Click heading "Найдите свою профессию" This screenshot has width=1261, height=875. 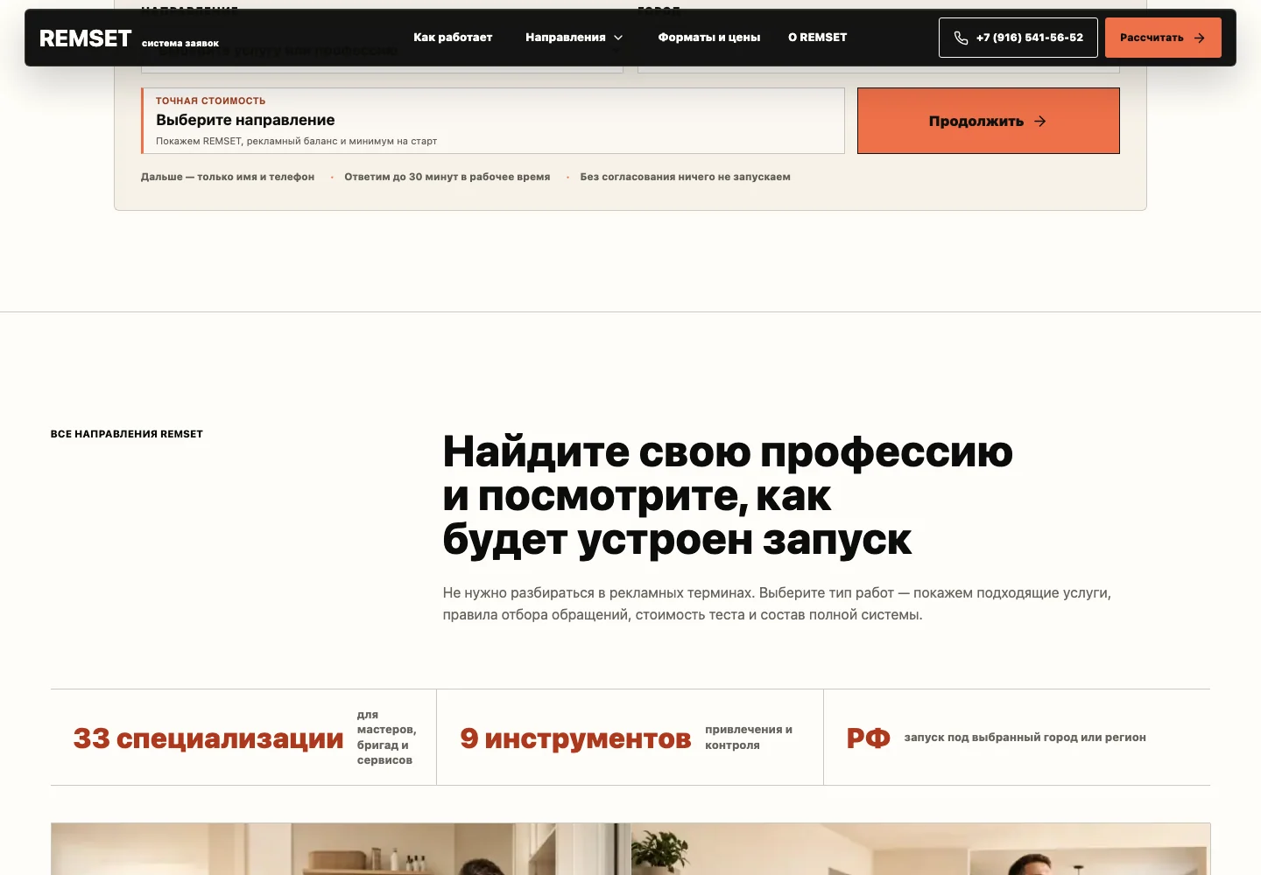point(728,451)
